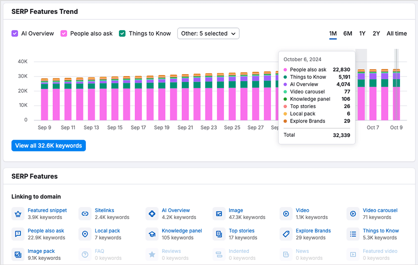Click View all 32.6K keywords button

(x=48, y=146)
